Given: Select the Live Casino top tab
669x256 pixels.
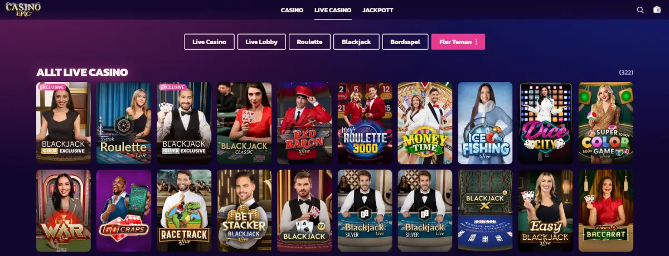Looking at the screenshot, I should [333, 10].
